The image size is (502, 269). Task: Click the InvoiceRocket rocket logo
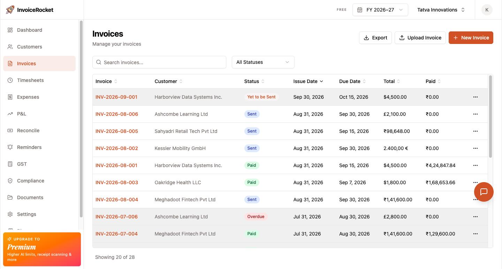[10, 10]
